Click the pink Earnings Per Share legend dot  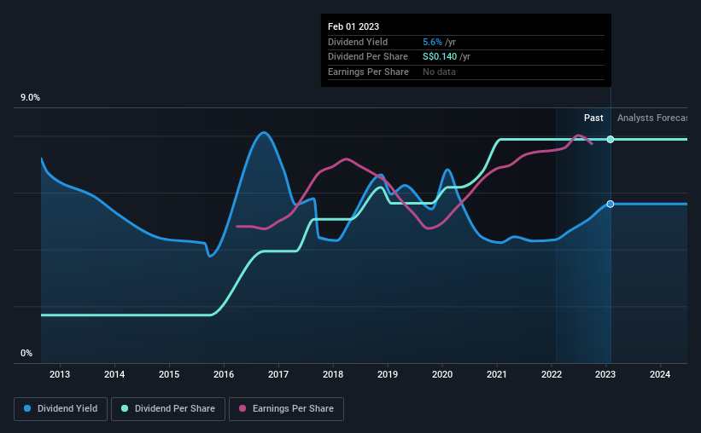(242, 408)
